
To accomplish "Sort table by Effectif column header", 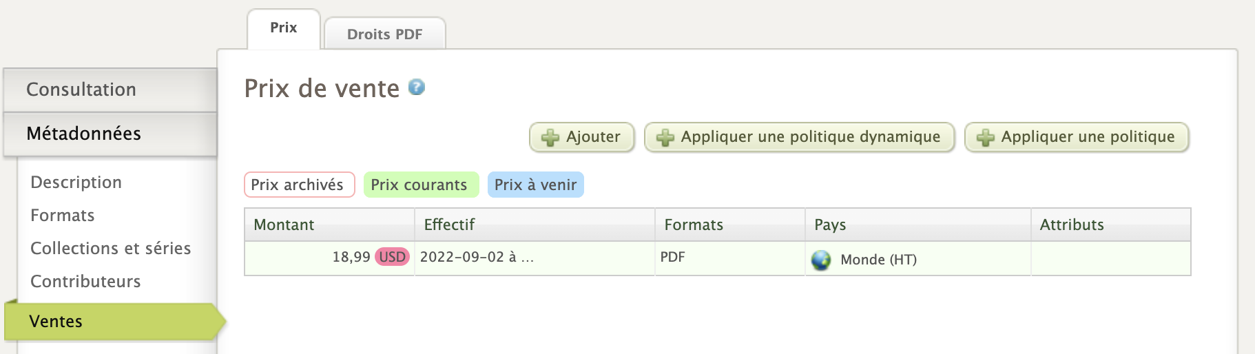I will pyautogui.click(x=449, y=225).
